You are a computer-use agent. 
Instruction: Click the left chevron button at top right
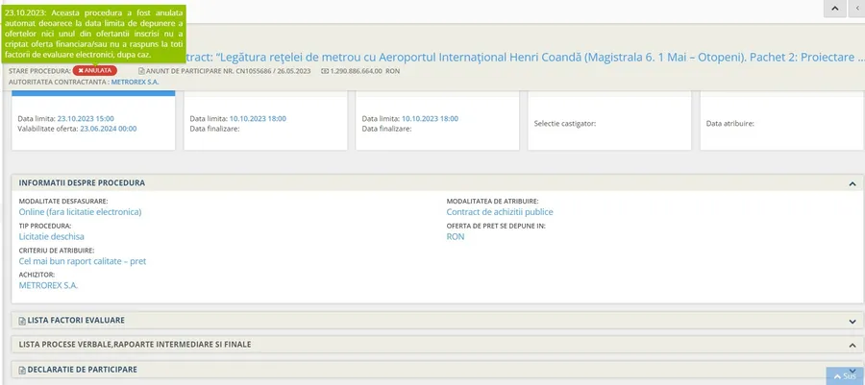click(856, 8)
